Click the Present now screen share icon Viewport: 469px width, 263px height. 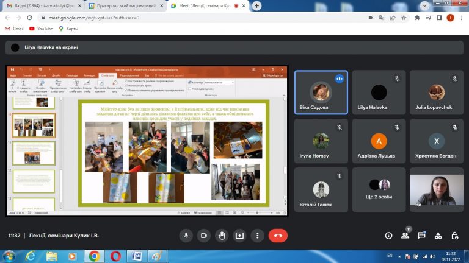click(x=239, y=236)
